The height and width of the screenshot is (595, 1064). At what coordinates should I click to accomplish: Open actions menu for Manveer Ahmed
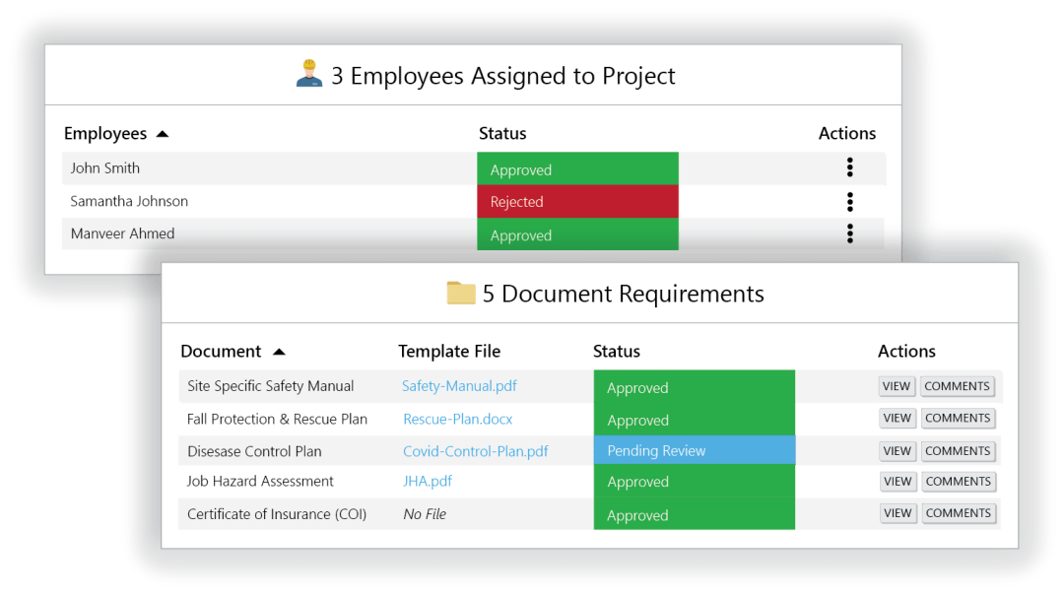849,233
